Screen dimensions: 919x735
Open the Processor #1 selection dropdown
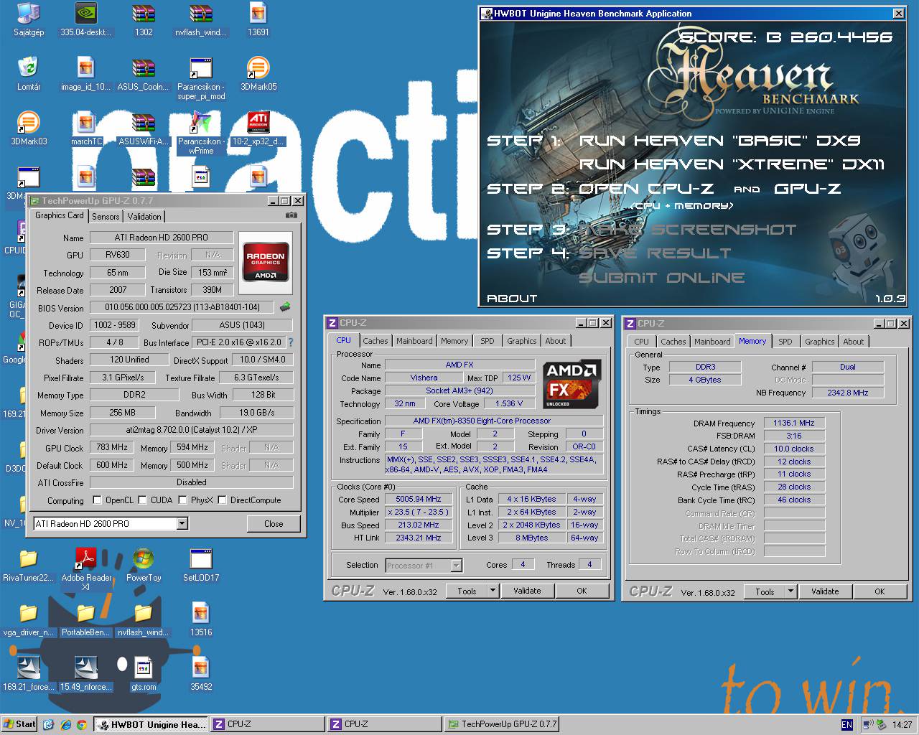pyautogui.click(x=457, y=566)
